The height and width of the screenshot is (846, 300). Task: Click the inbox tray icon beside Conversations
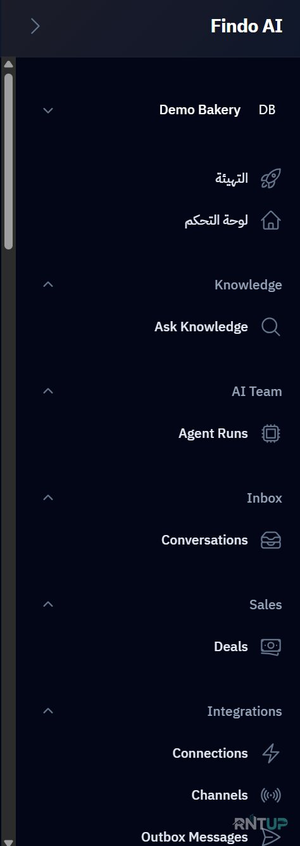point(271,540)
